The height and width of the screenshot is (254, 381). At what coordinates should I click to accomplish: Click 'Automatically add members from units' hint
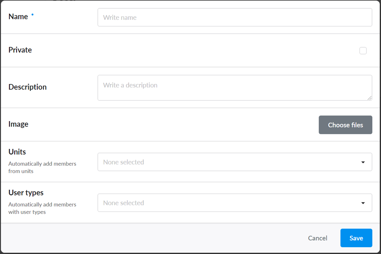(42, 167)
